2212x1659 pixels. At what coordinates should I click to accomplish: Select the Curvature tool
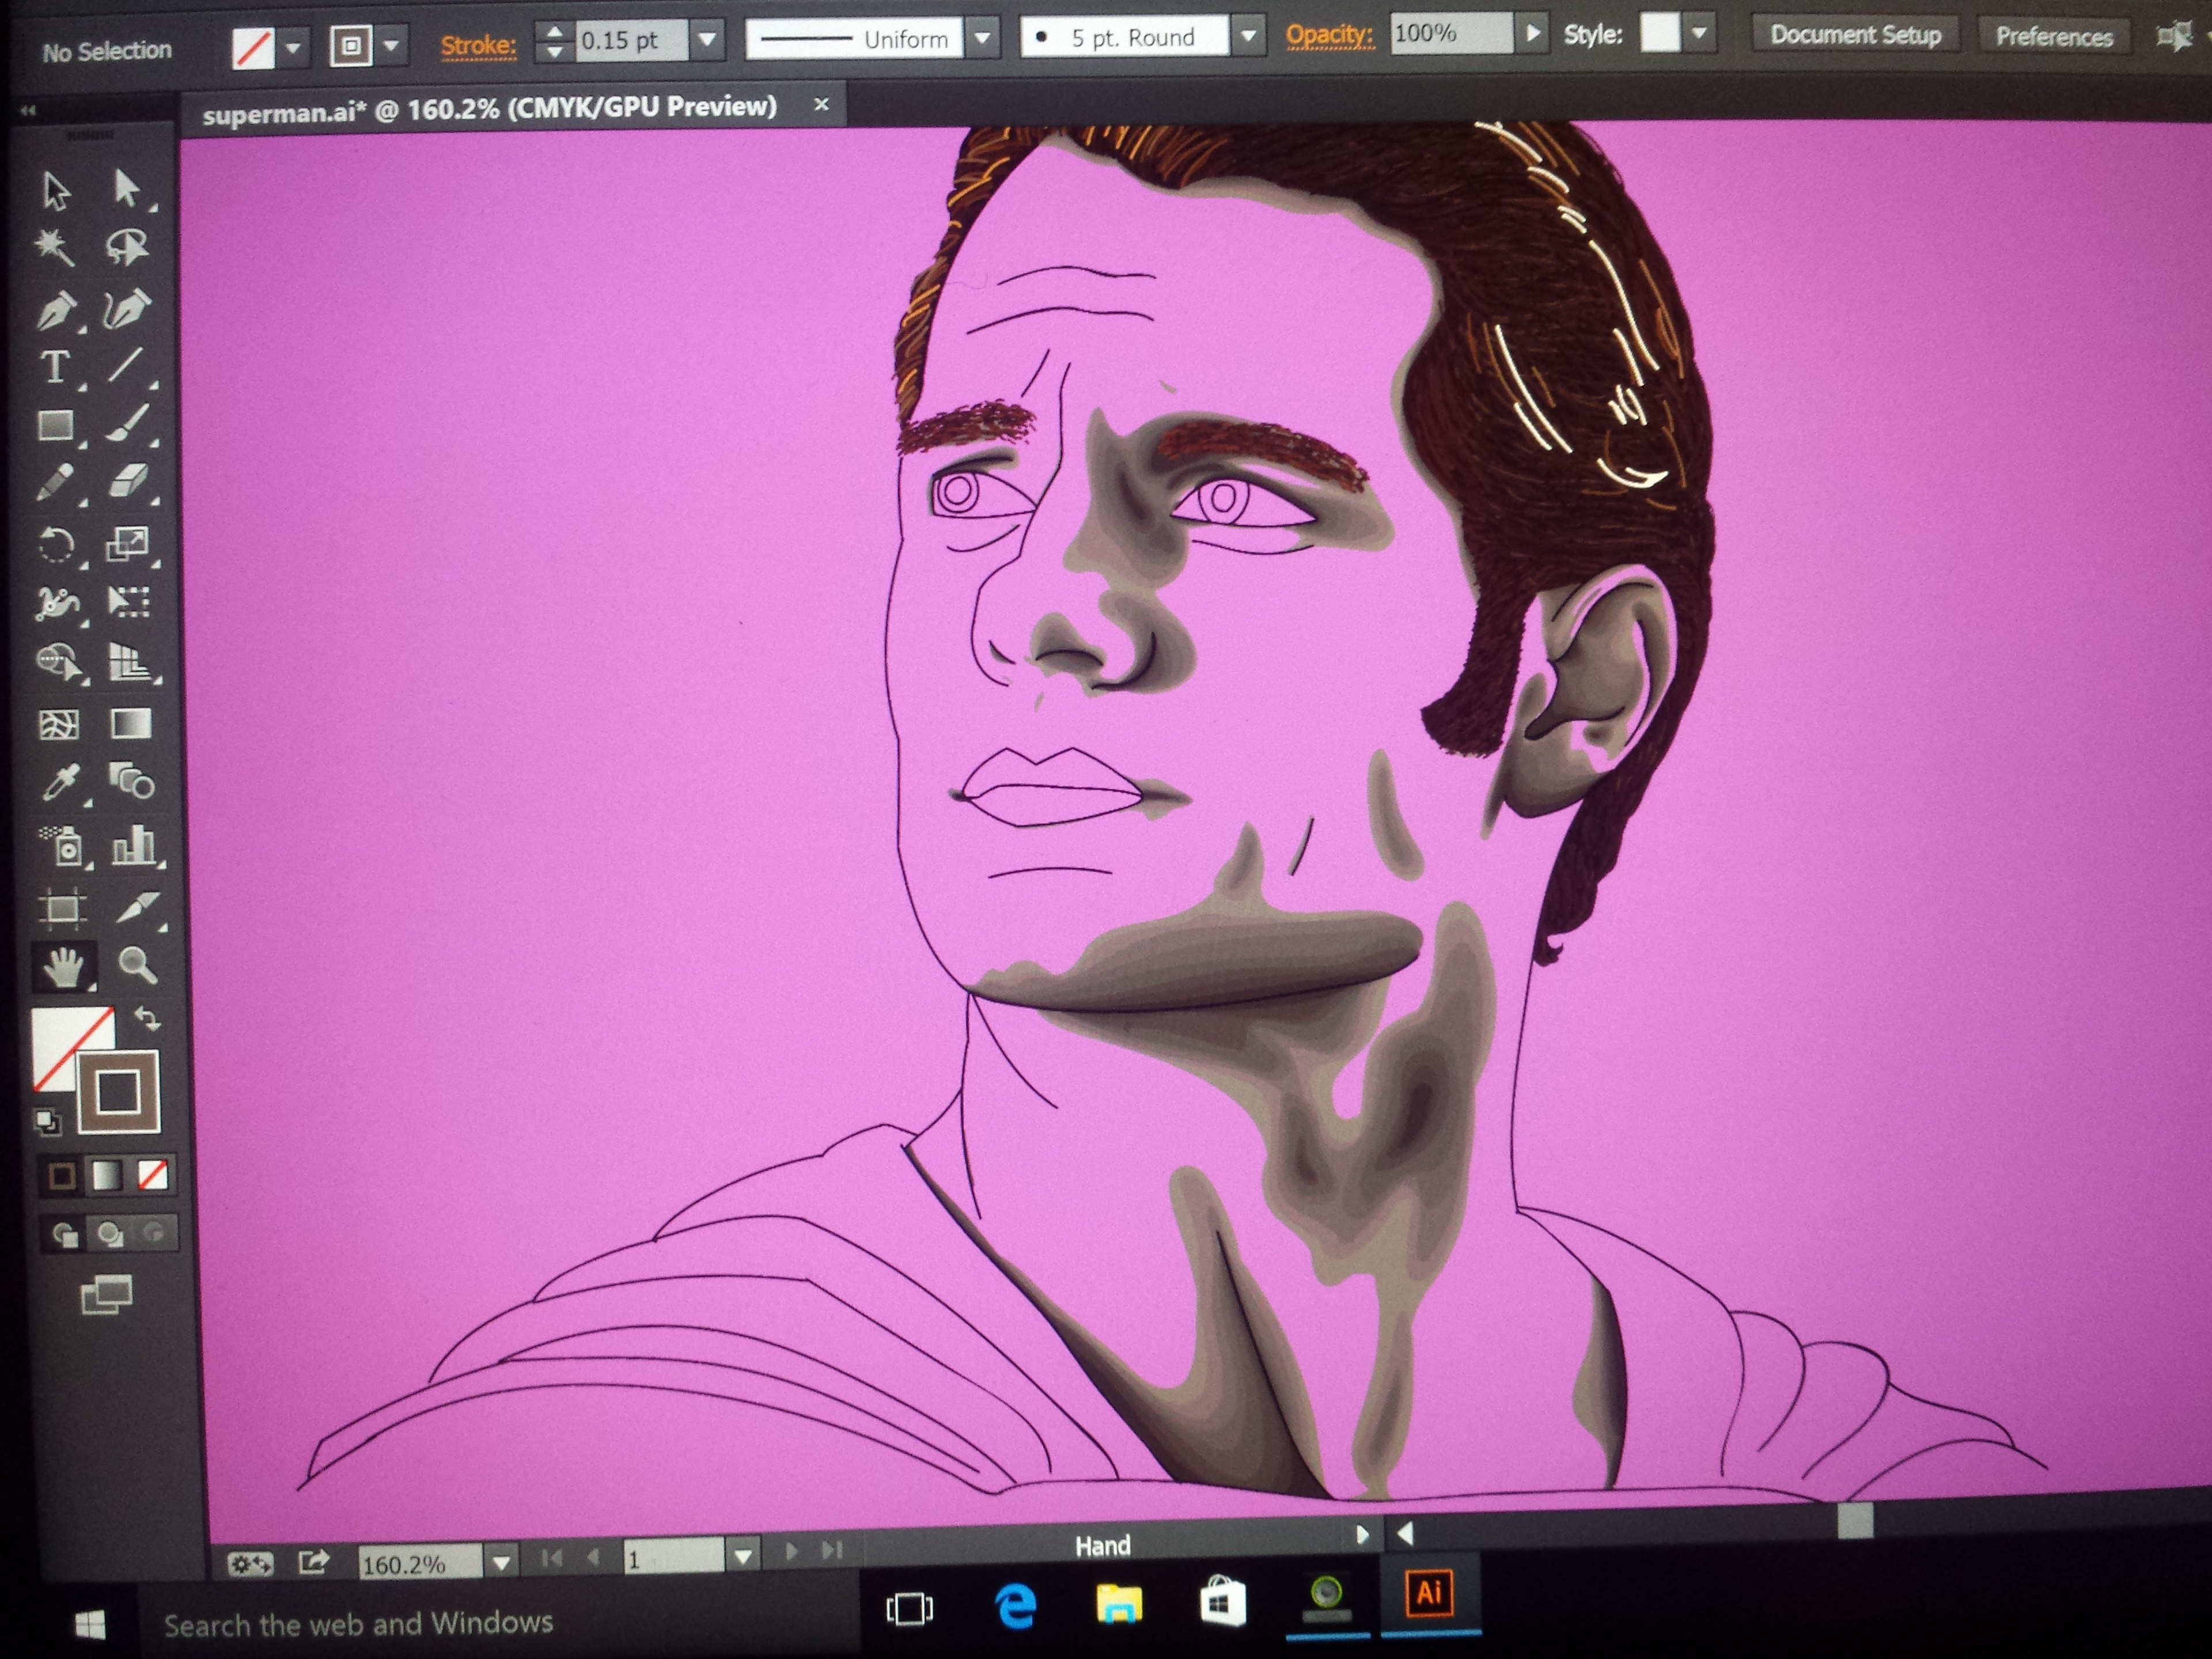(x=128, y=309)
